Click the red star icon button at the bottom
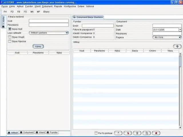Viewport: 183px width, 137px height. tap(128, 133)
